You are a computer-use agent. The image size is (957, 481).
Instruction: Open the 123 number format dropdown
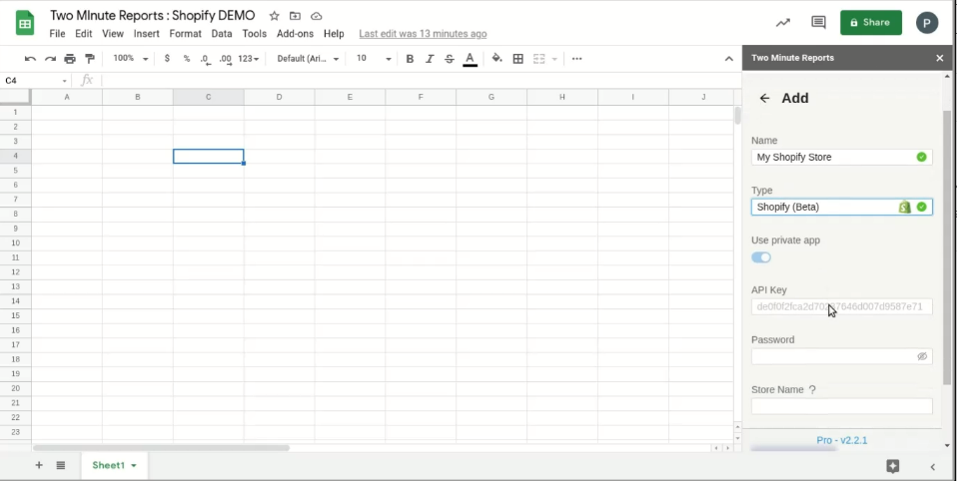point(249,59)
